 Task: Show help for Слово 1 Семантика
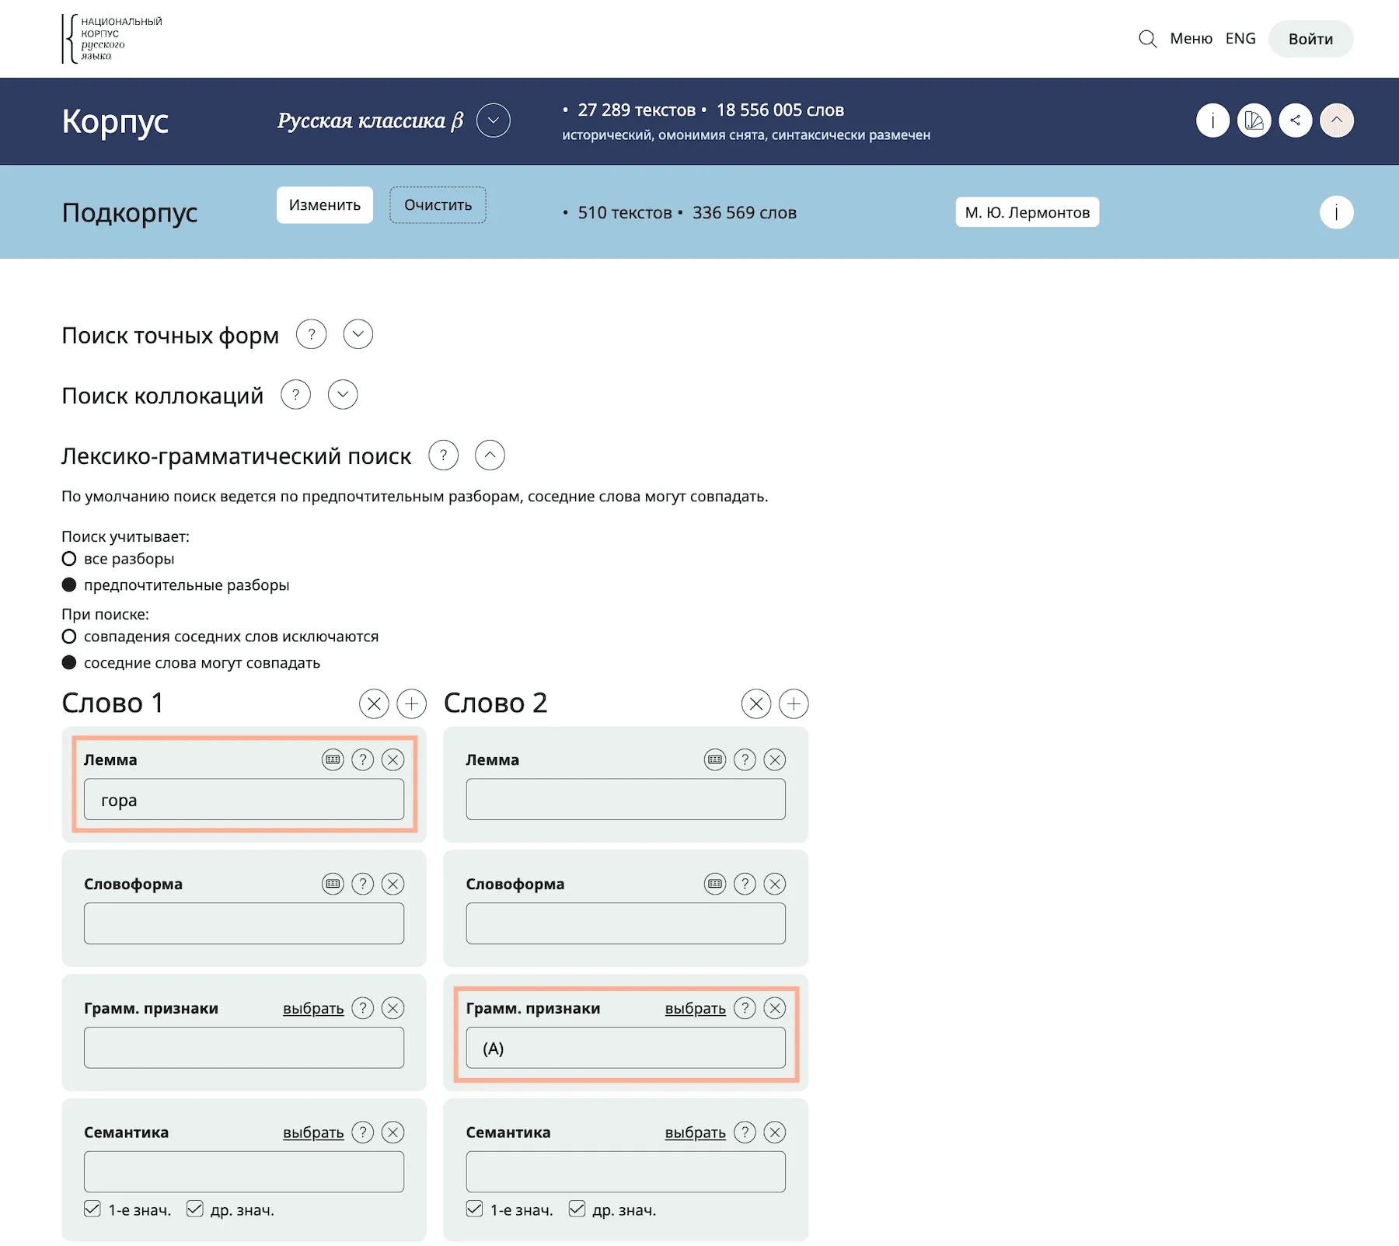[x=363, y=1133]
